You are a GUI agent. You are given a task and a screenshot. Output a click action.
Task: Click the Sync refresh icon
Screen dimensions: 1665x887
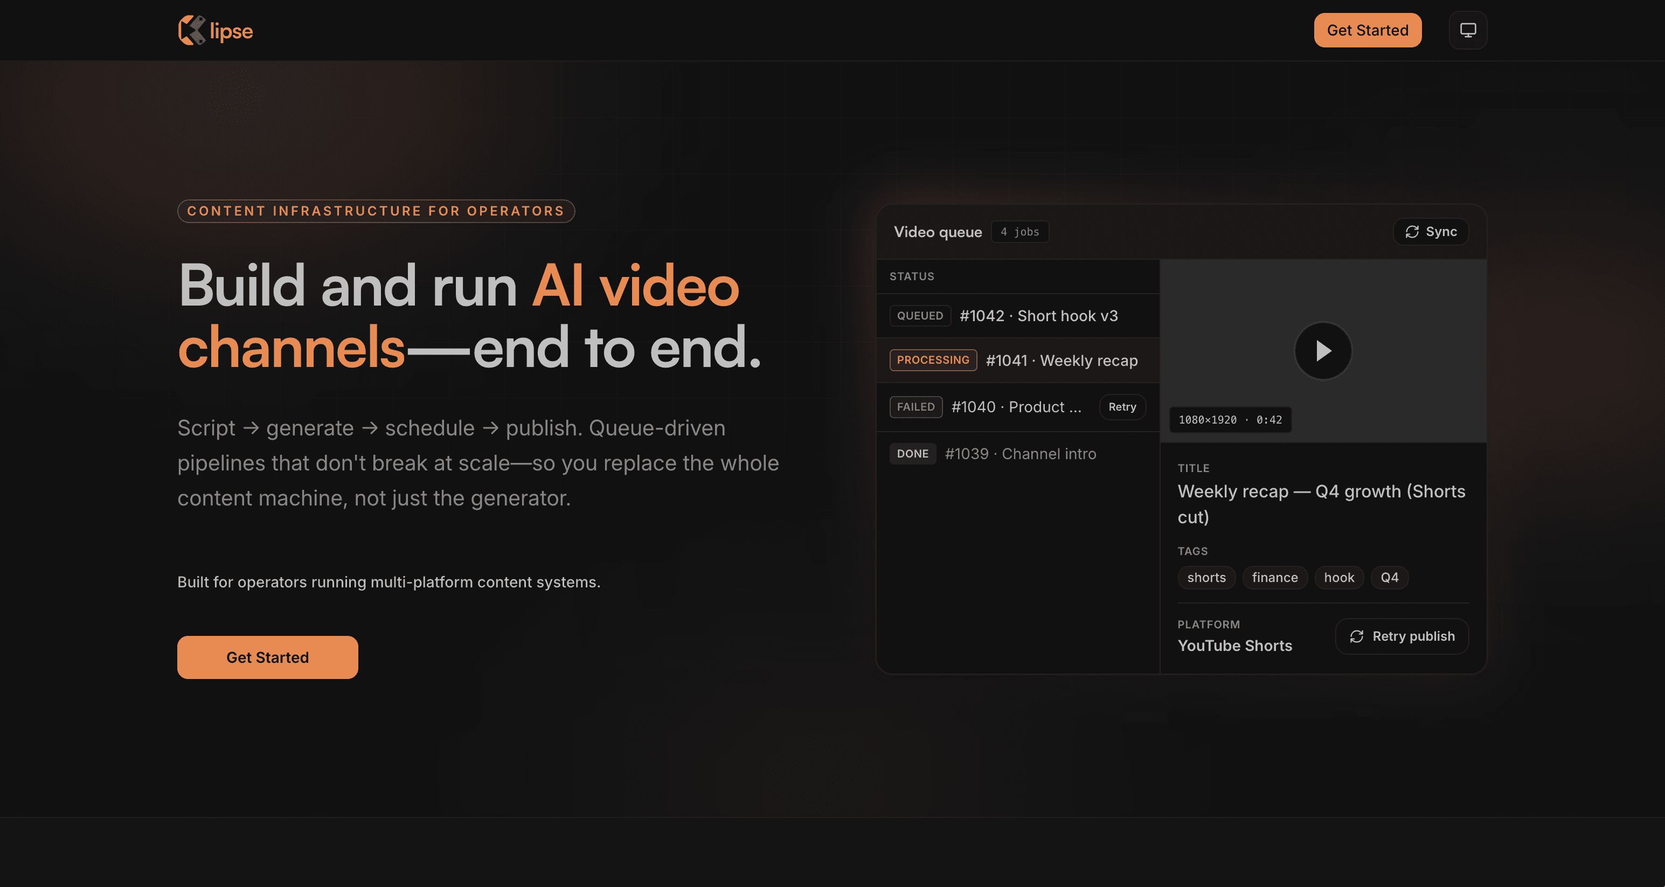[x=1412, y=231]
